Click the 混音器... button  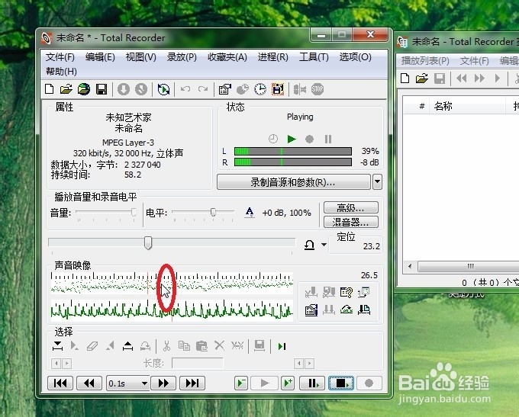[x=351, y=223]
